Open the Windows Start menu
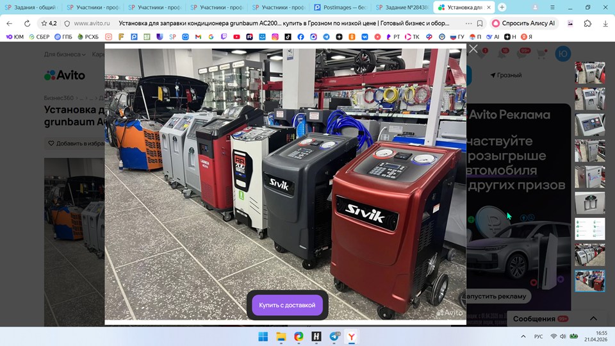 click(263, 336)
